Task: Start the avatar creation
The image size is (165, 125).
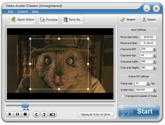Action: coord(139,111)
